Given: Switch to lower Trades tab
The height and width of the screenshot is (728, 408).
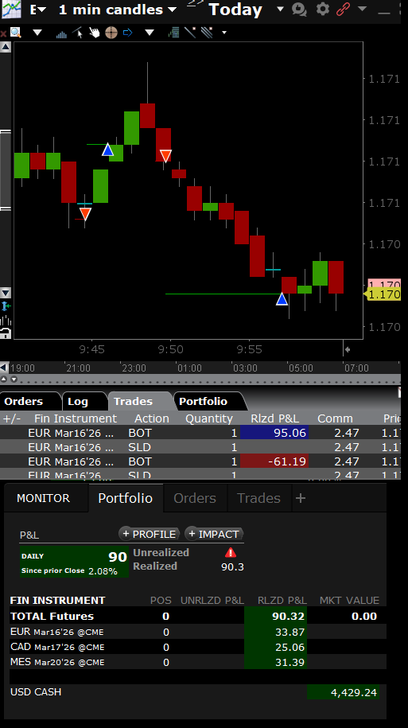Looking at the screenshot, I should coord(258,498).
